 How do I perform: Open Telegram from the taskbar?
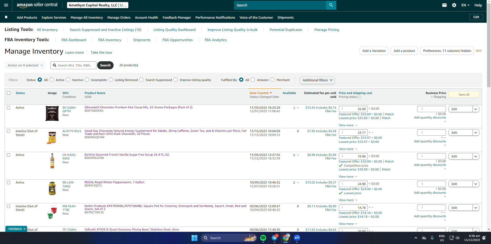(x=275, y=238)
